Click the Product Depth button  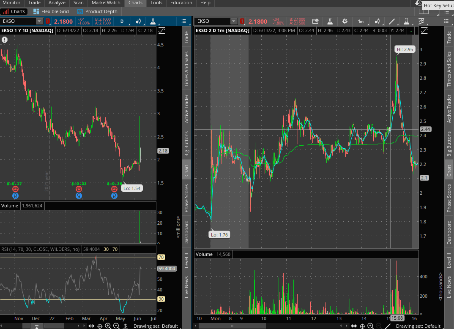(x=97, y=11)
